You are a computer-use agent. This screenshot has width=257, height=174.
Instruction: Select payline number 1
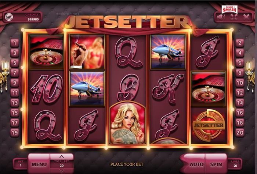[15, 43]
